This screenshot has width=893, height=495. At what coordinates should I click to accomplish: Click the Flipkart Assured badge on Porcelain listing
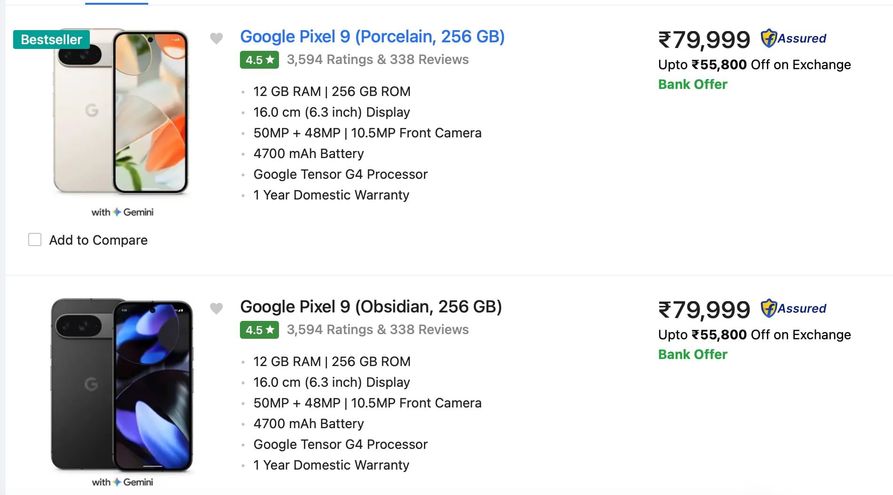point(794,38)
